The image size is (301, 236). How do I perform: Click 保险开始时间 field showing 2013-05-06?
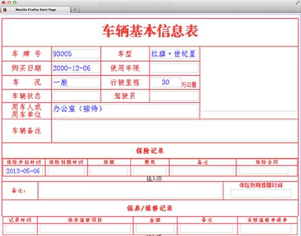pos(23,171)
